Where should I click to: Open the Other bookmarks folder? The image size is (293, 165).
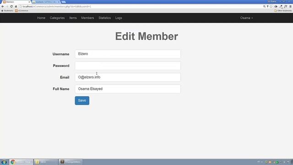coord(283,11)
